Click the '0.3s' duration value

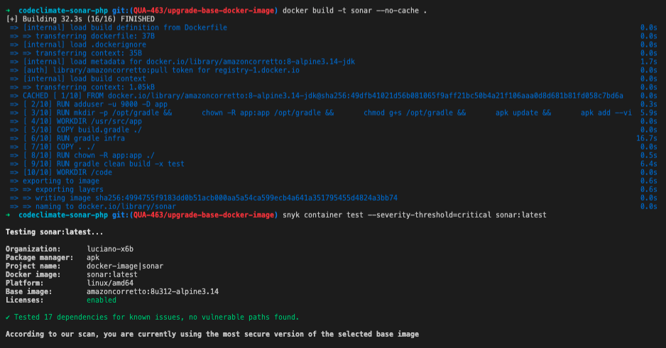(648, 104)
